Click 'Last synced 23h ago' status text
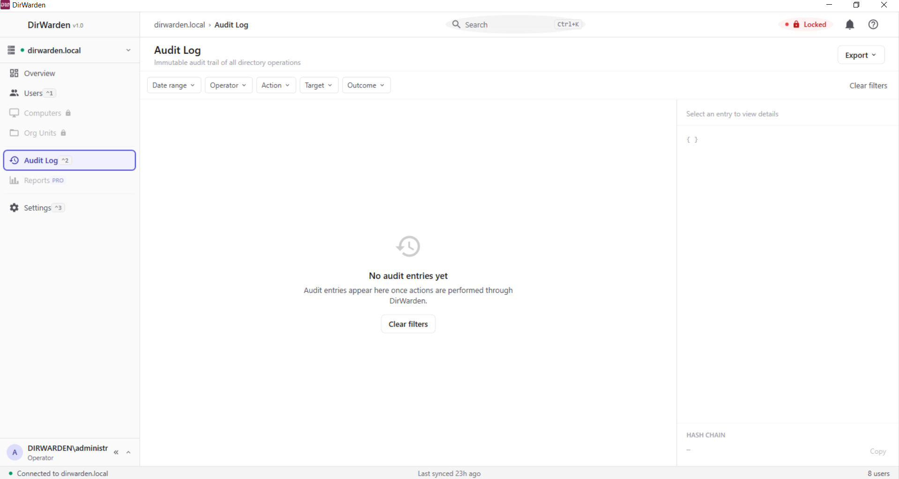The image size is (899, 479). (x=449, y=473)
